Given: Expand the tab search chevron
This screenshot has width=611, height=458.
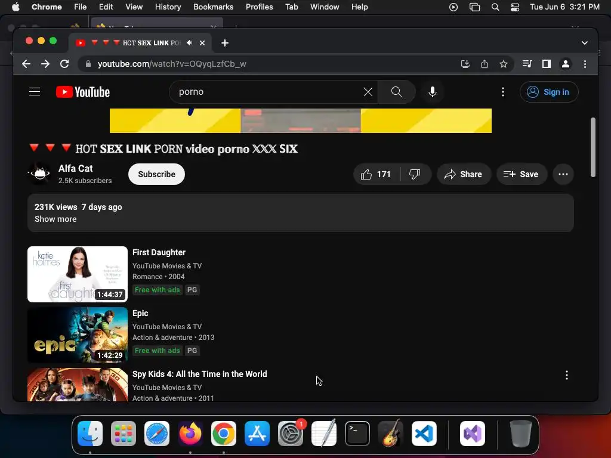Looking at the screenshot, I should (x=585, y=43).
